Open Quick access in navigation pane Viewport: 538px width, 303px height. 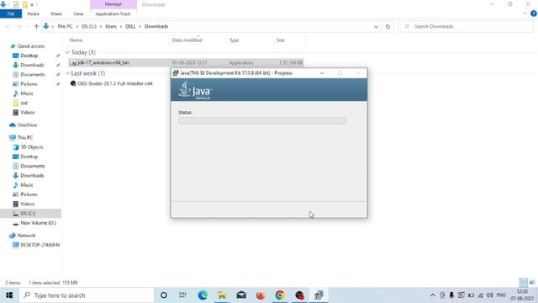click(x=30, y=46)
